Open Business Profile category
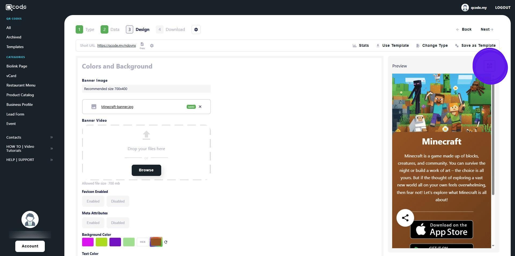Screen dimensions: 515x256 [x=20, y=104]
